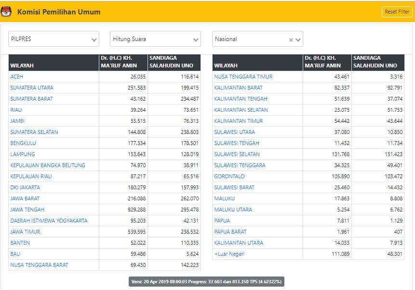Expand the +Luar Negeri row
The width and height of the screenshot is (415, 290).
pyautogui.click(x=229, y=254)
